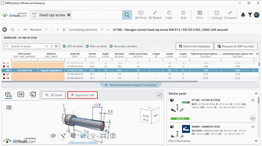The height and width of the screenshot is (146, 262).
Task: Jump to next table search result
Action: click(52, 46)
